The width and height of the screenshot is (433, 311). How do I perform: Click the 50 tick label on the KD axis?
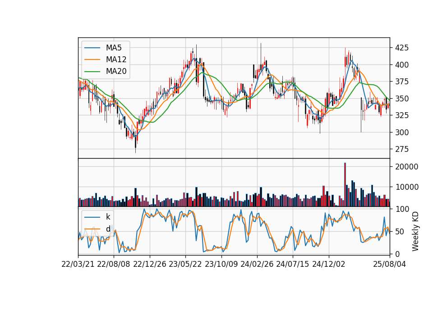[x=400, y=232]
